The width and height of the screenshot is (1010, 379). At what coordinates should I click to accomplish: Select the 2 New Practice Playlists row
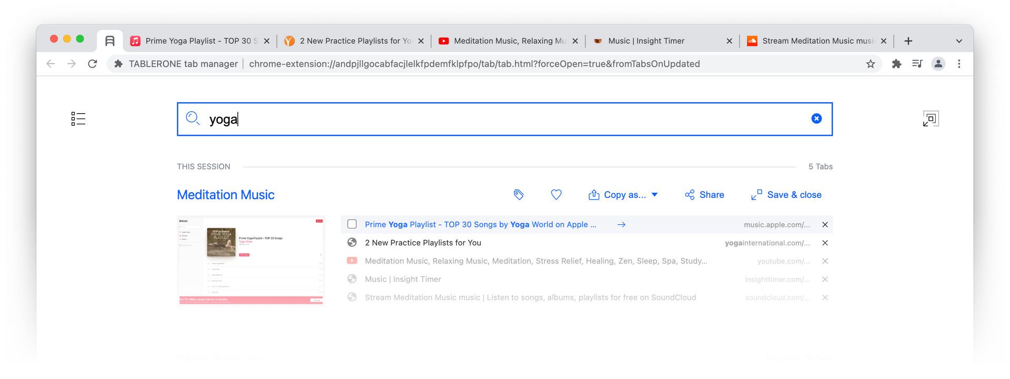click(x=587, y=243)
